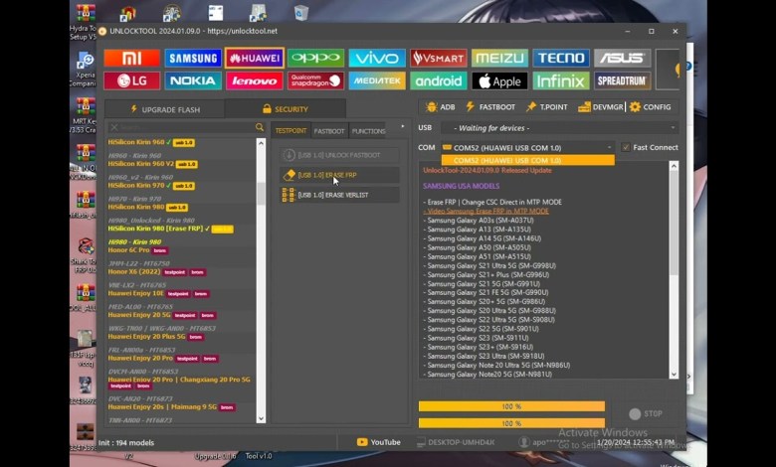Open Recycle Bin desktop icon
776x467 pixels.
tap(301, 12)
